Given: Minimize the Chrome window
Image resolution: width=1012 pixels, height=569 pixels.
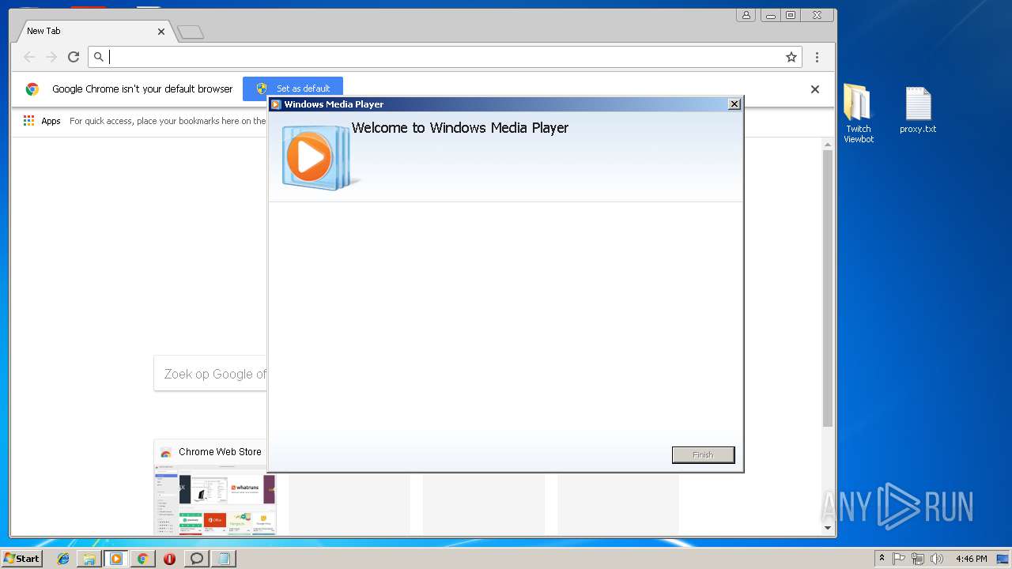Looking at the screenshot, I should pos(770,15).
